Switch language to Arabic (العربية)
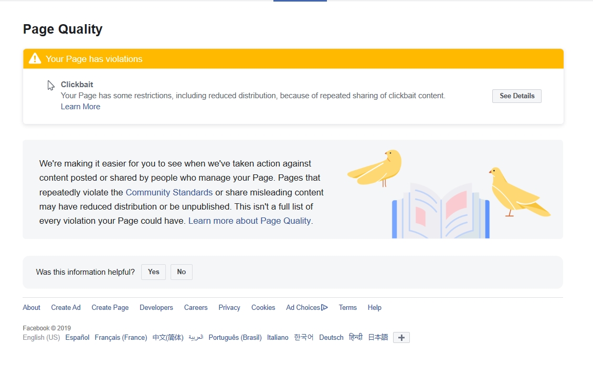This screenshot has width=593, height=385. [196, 337]
